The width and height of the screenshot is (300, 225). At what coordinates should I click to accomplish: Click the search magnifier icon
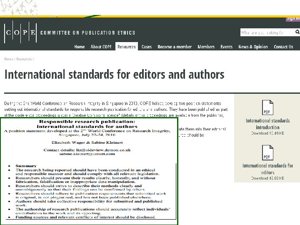tap(297, 32)
